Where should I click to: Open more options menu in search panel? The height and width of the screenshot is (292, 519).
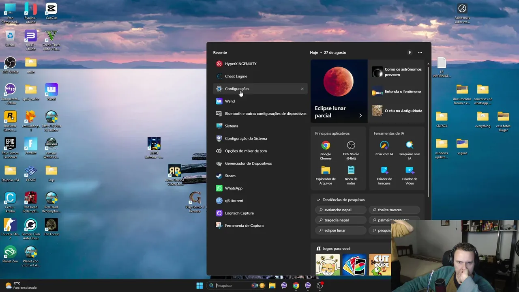coord(420,52)
